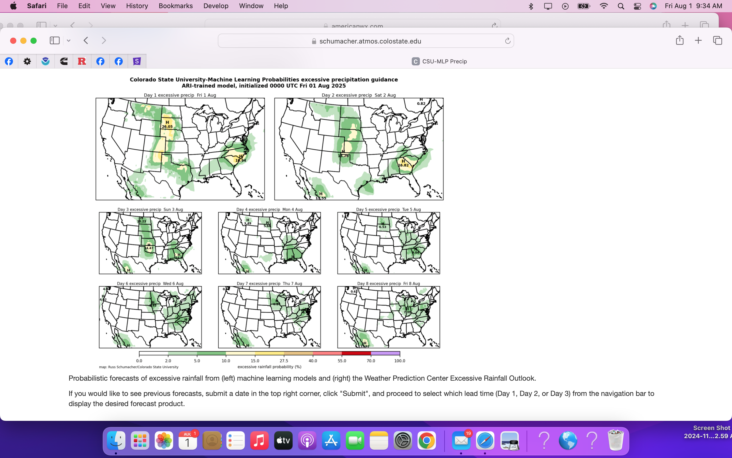Viewport: 732px width, 458px height.
Task: Click 'excessive rainfall probability (%)' legend label
Action: (269, 367)
